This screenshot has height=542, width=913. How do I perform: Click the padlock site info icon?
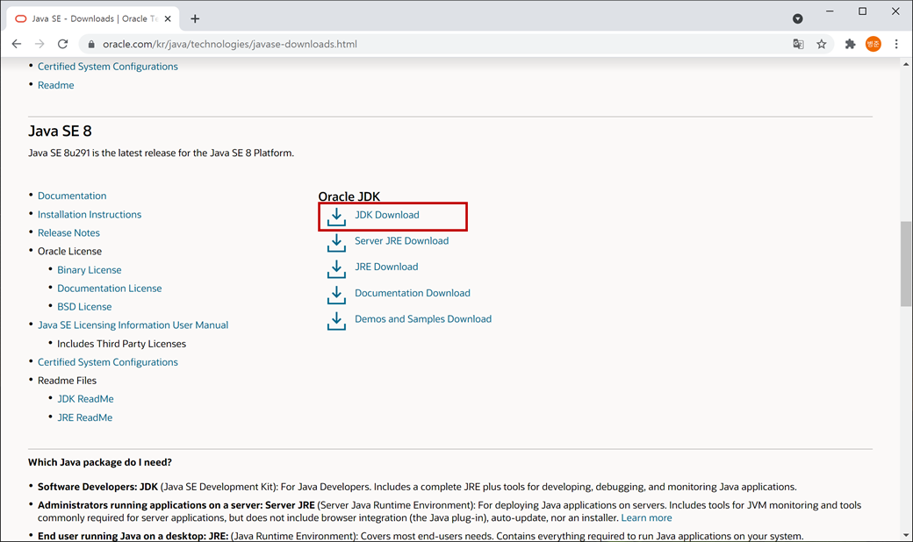click(90, 44)
